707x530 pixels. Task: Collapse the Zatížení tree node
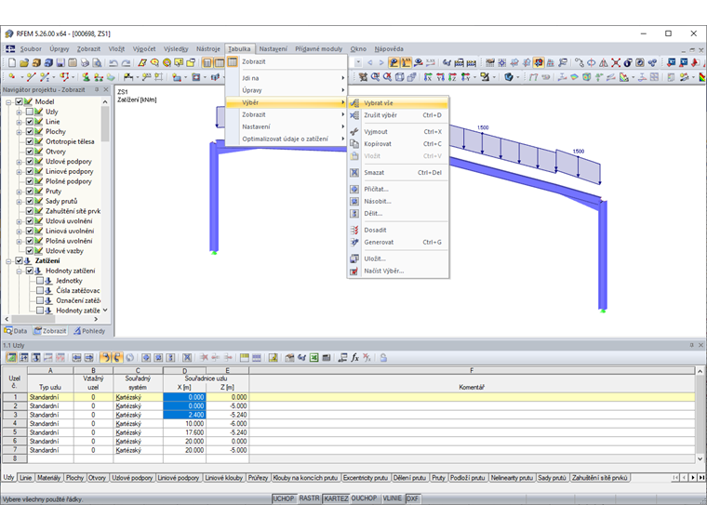click(8, 261)
